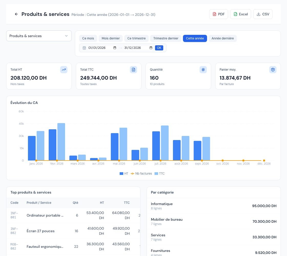Click the juil. 2026 HT bar
287x256 pixels.
point(156,146)
